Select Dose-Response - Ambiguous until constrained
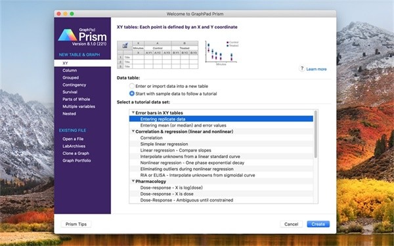Screen dimensions: 394x246 point(221,200)
